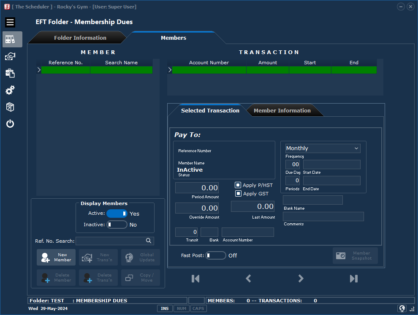418x315 pixels.
Task: Click the Delete Trans'n button
Action: point(98,278)
